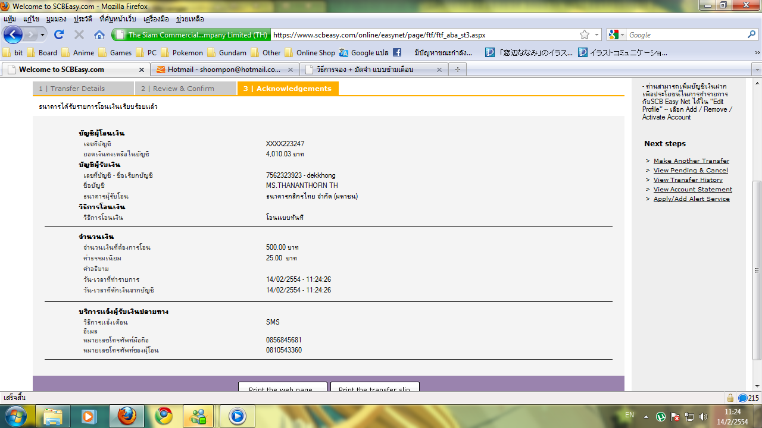Open the แฟ้ม (File) menu

point(10,19)
